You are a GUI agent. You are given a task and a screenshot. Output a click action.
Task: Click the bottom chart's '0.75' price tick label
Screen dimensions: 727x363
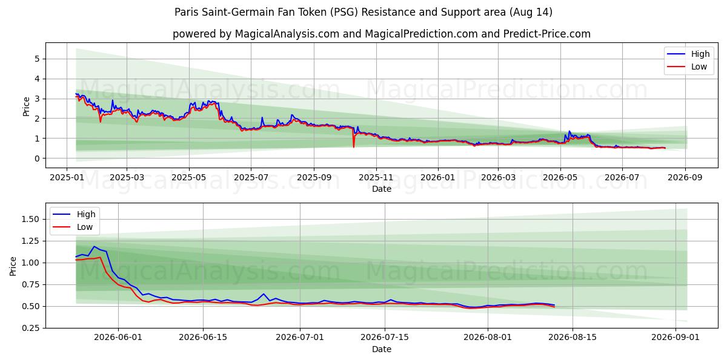pos(32,284)
